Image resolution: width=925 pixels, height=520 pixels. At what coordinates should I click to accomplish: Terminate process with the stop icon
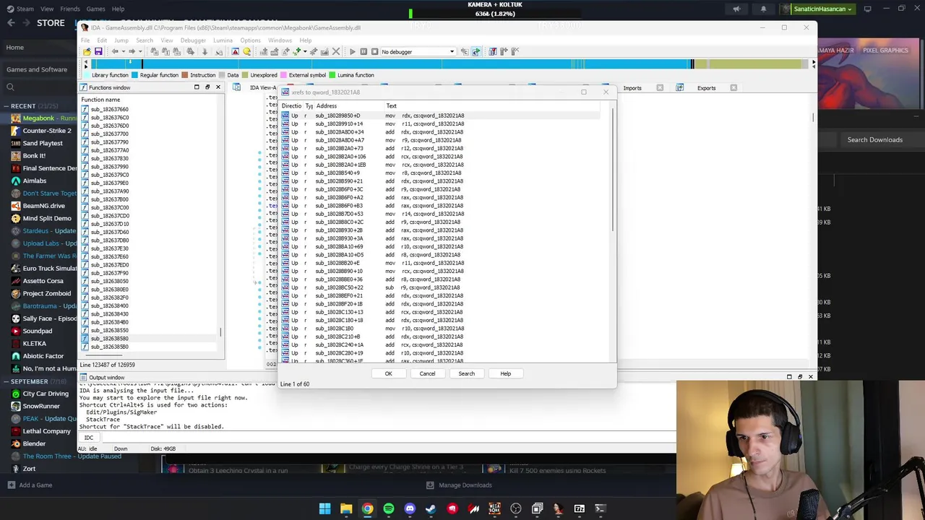pos(374,51)
